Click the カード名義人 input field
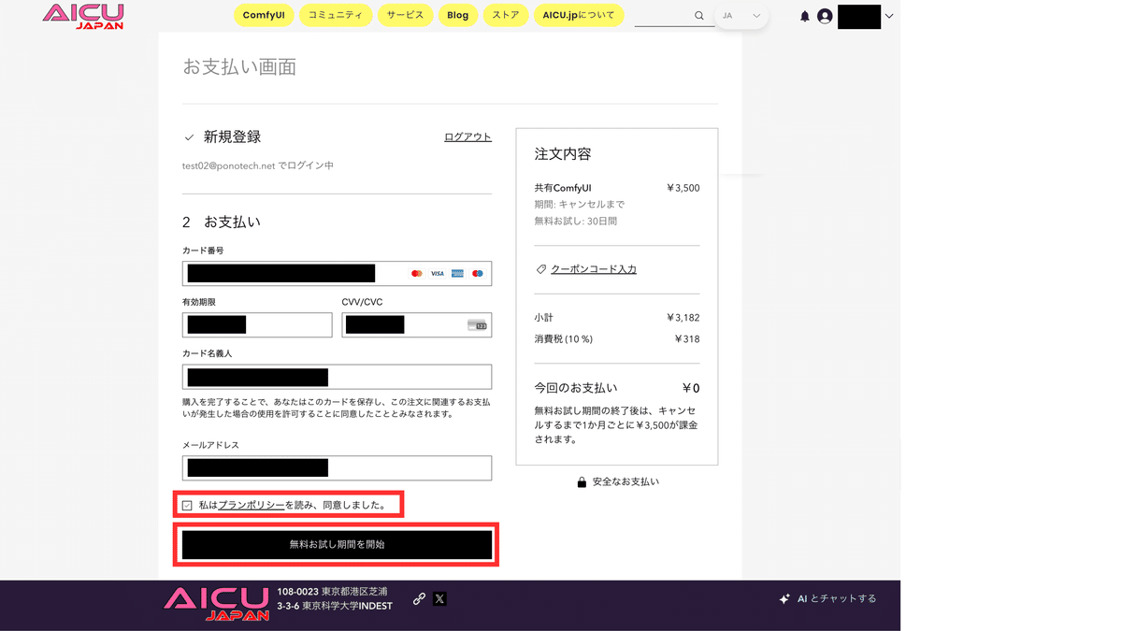The image size is (1122, 631). click(x=337, y=377)
